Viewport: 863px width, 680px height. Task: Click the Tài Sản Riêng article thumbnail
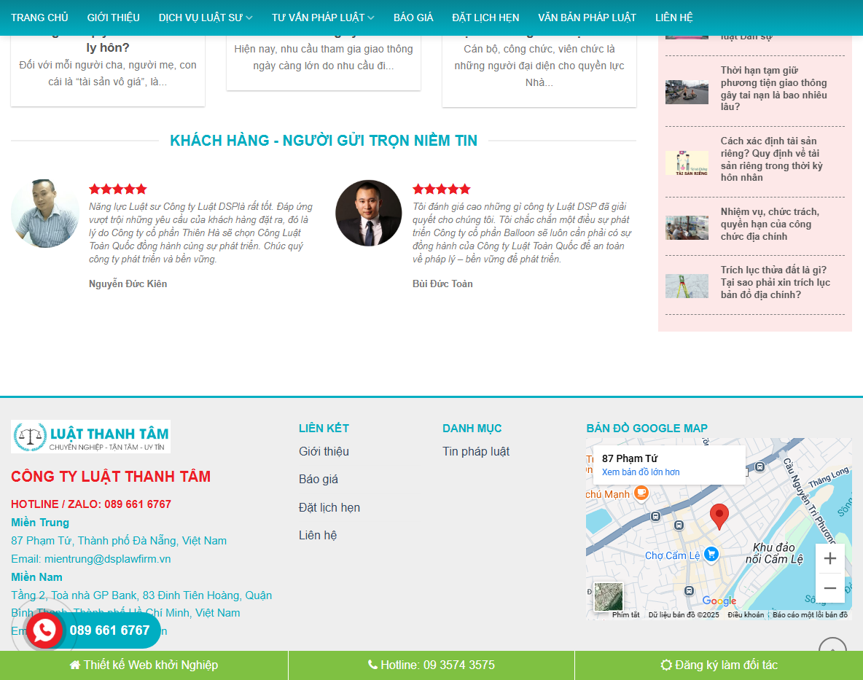686,163
